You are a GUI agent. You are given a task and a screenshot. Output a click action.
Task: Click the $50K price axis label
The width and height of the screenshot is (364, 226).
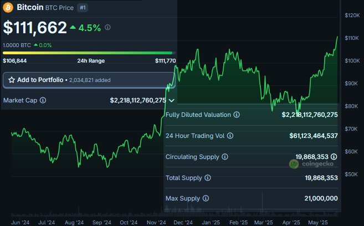[x=351, y=174]
